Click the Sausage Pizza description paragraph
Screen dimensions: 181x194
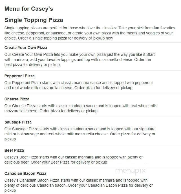80,134
